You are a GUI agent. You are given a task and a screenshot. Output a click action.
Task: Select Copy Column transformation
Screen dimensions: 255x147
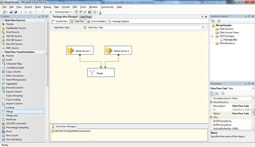pos(13,71)
